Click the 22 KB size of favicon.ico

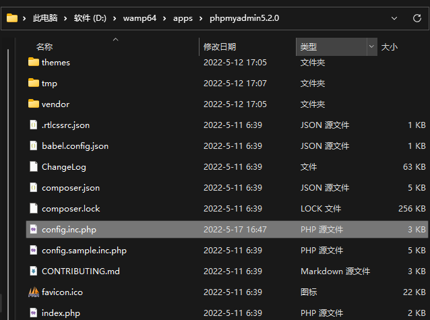(x=414, y=292)
